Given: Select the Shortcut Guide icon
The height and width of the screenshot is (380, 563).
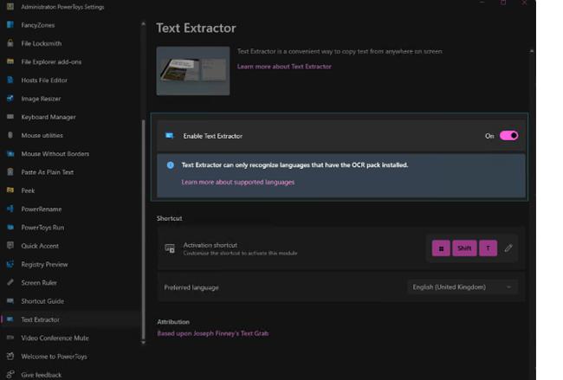Looking at the screenshot, I should click(x=10, y=300).
